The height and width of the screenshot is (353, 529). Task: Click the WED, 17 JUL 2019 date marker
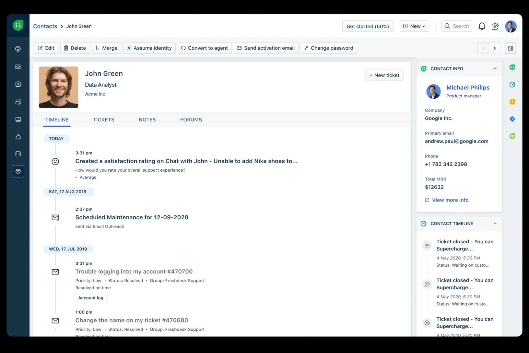(x=68, y=249)
